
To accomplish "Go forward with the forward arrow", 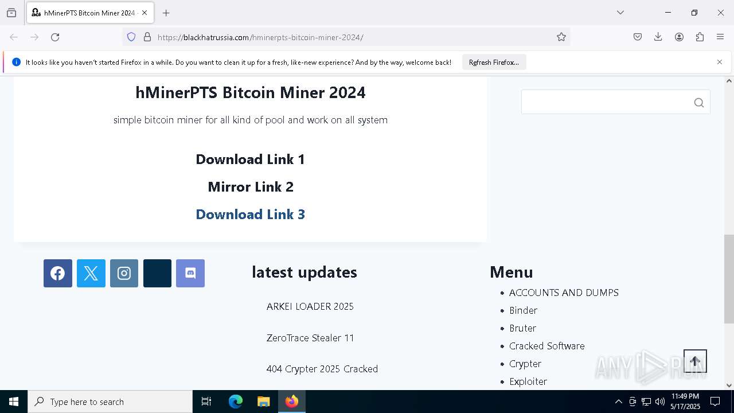I will click(x=34, y=37).
